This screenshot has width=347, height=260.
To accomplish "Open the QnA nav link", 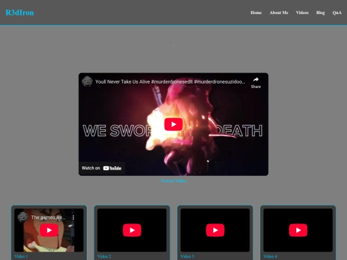I will 337,13.
